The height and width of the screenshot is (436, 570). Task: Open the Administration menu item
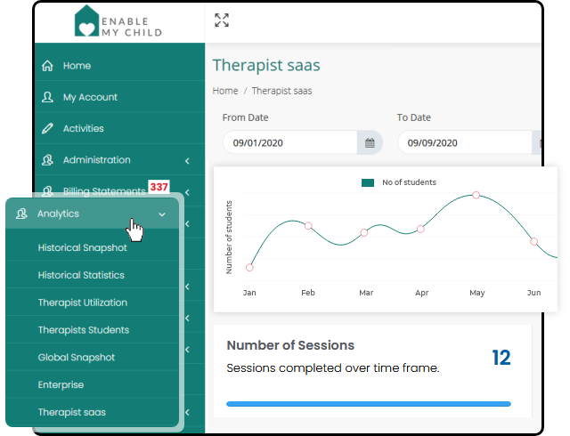[x=120, y=160]
